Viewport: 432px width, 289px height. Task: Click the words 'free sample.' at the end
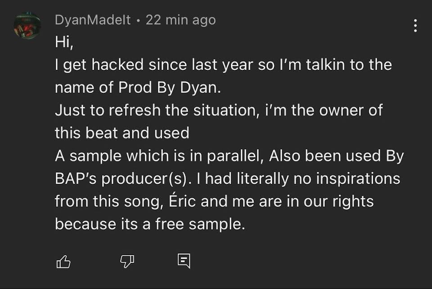tap(200, 224)
